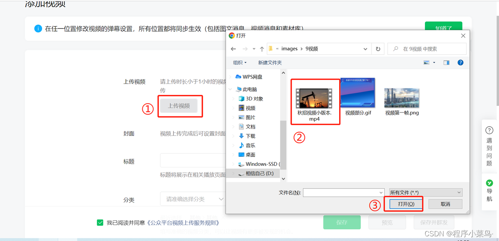Change the view mode icon
Viewport: 499px width, 241px height.
point(426,62)
